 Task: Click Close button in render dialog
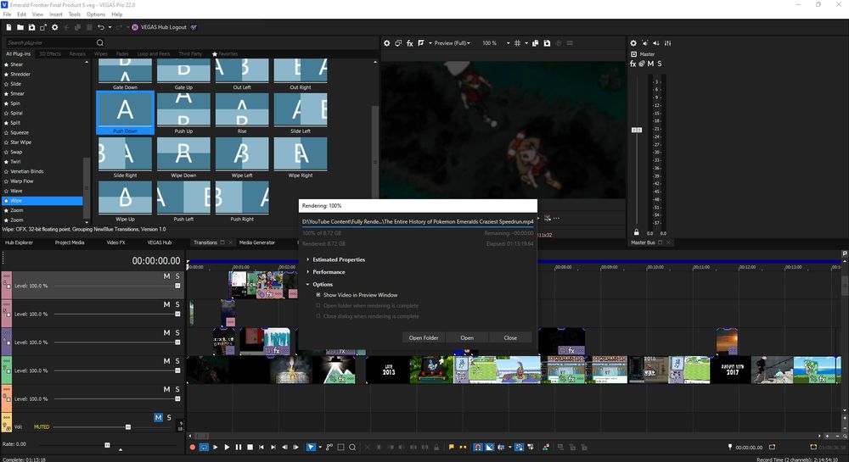[x=510, y=337]
